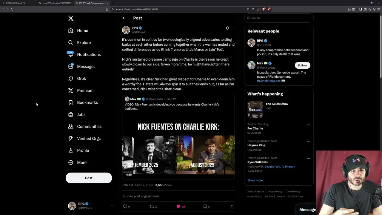Open the Privacy Policy footer link
Screen dimensions: 382x215
click(x=275, y=192)
